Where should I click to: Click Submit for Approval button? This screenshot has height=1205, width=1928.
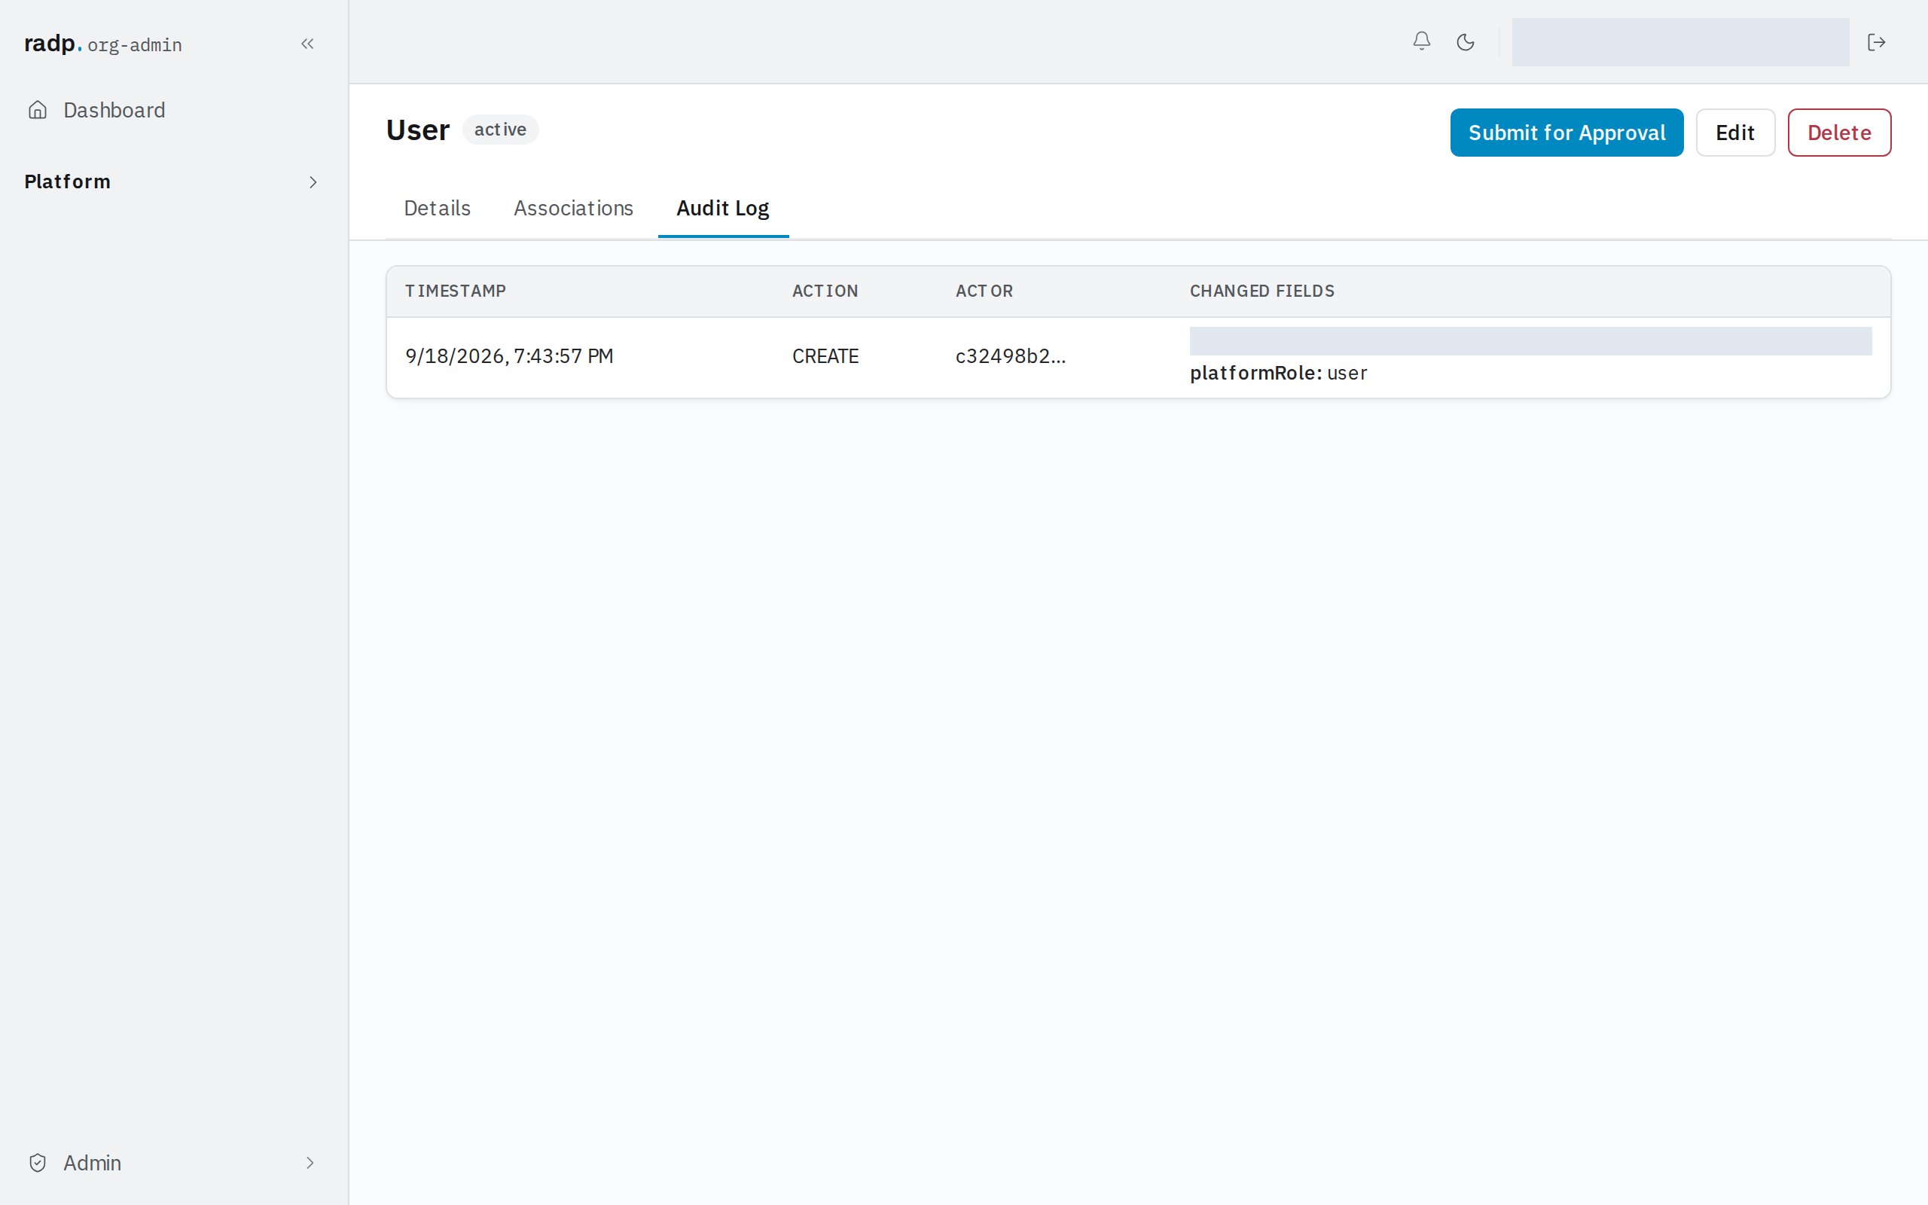(1566, 133)
